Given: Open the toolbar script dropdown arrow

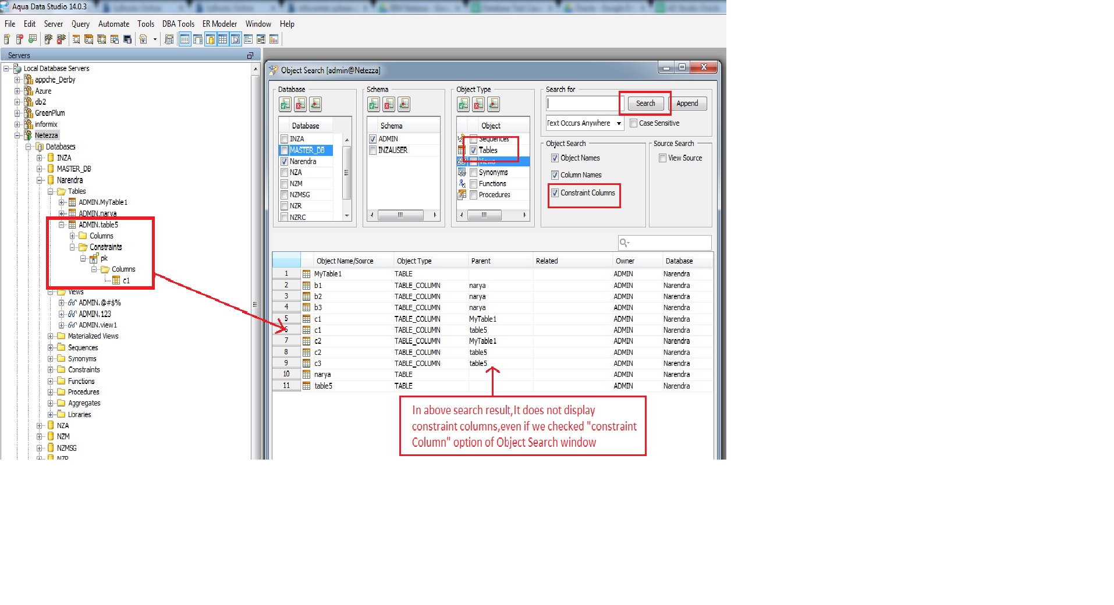Looking at the screenshot, I should click(x=155, y=40).
